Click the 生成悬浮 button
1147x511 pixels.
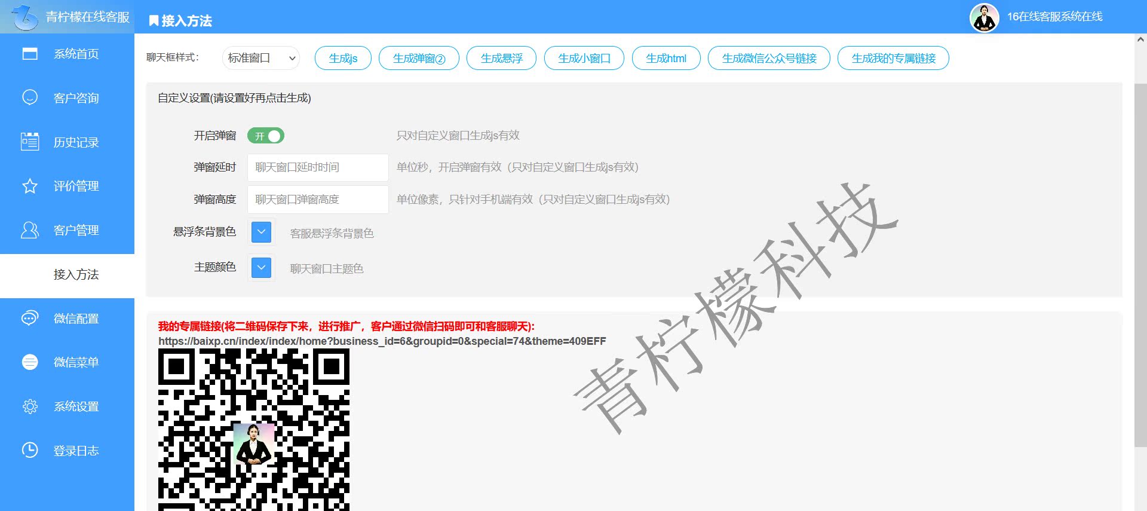(501, 58)
